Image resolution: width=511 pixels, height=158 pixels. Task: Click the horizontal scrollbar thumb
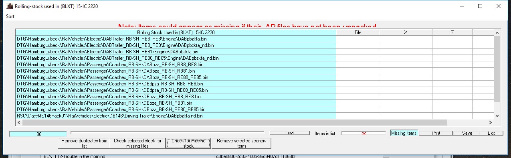click(235, 122)
